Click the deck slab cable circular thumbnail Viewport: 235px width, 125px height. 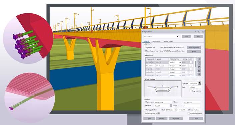[x=30, y=98]
